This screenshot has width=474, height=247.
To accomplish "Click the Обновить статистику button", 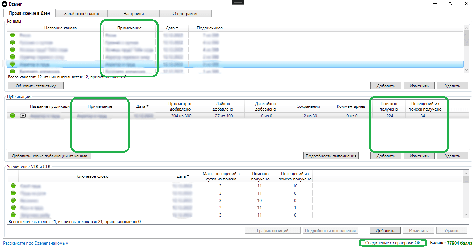I will pyautogui.click(x=36, y=86).
